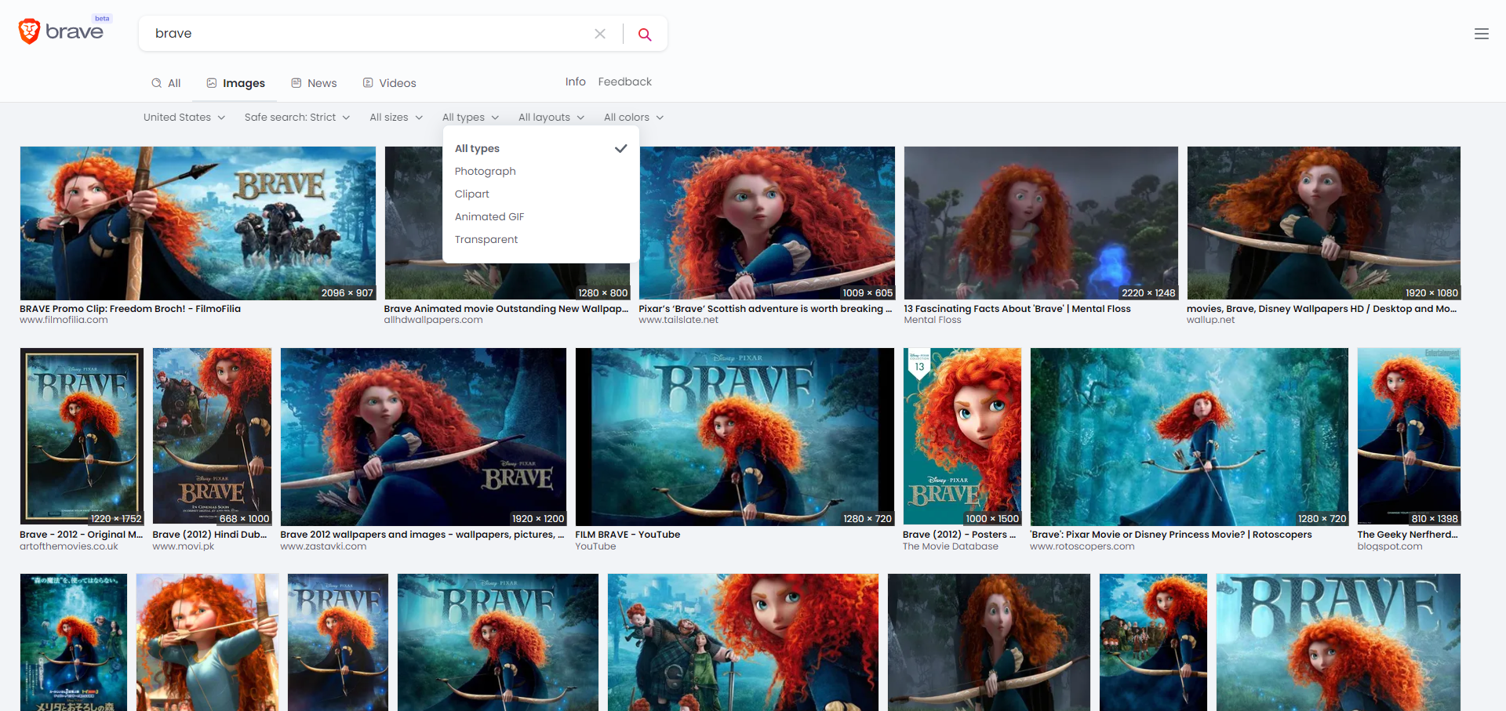The height and width of the screenshot is (711, 1506).
Task: Click the www.filmofilia.com source link
Action: (x=64, y=320)
